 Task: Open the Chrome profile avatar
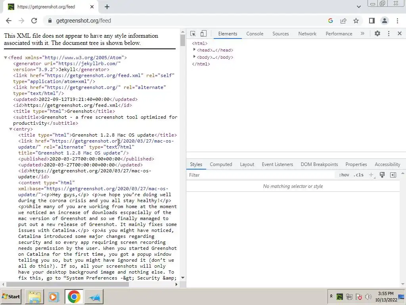(385, 21)
